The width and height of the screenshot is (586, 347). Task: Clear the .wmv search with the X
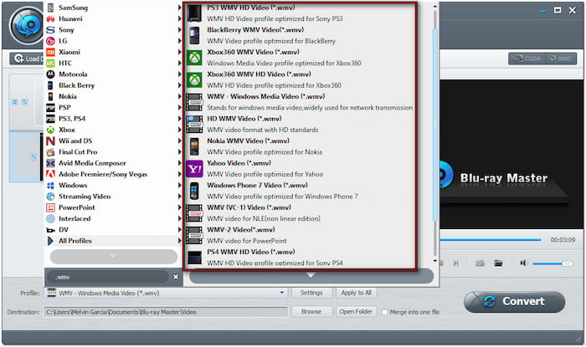pos(176,276)
